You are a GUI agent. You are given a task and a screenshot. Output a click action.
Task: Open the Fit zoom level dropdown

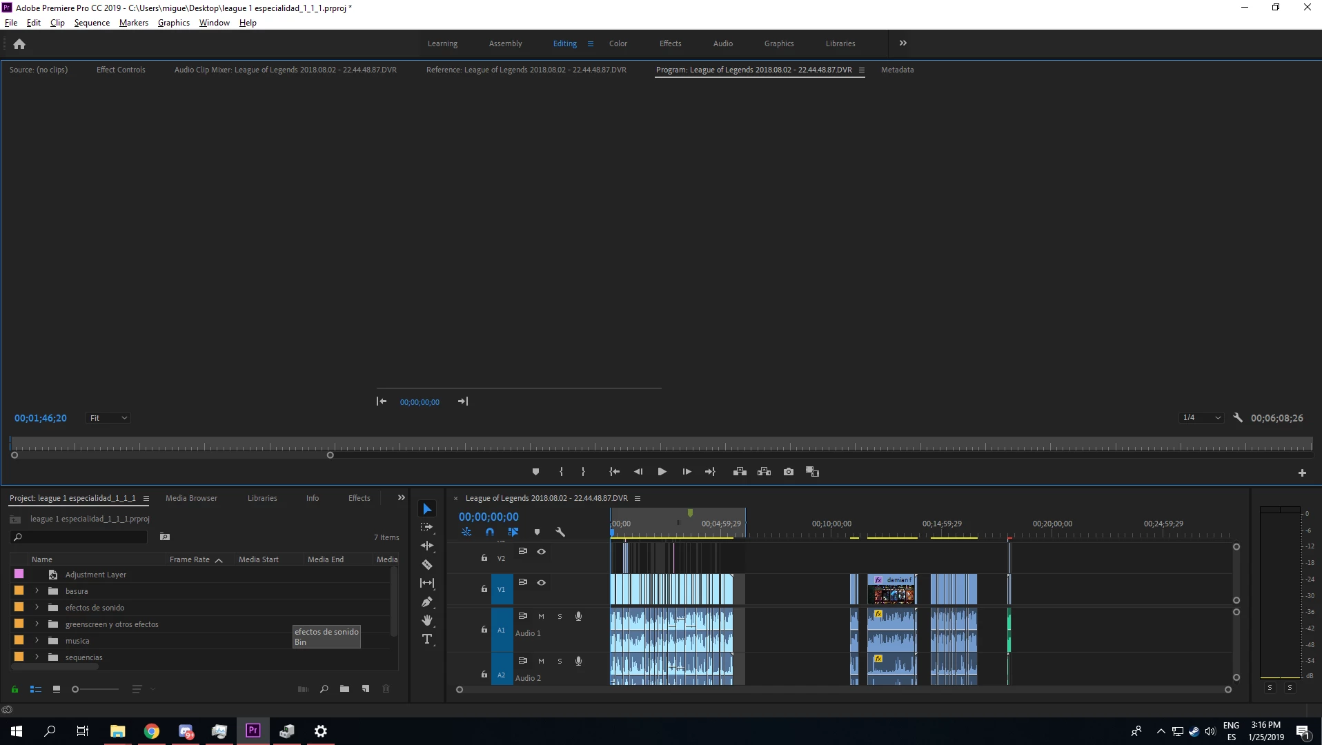click(108, 418)
